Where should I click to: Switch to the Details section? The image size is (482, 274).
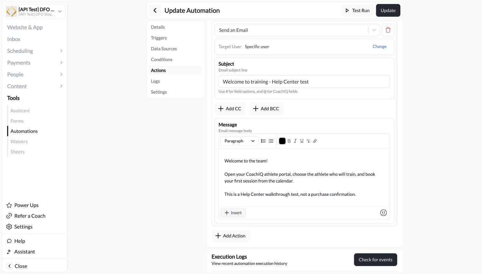click(x=175, y=27)
